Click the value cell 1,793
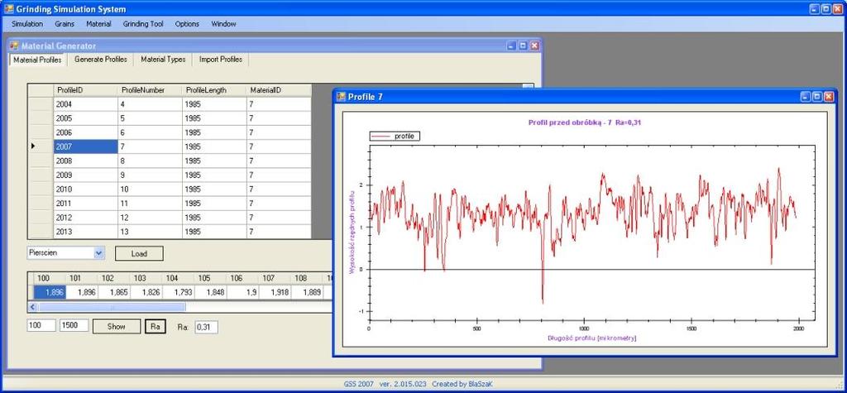Viewport: 847px width, 393px height. point(178,292)
